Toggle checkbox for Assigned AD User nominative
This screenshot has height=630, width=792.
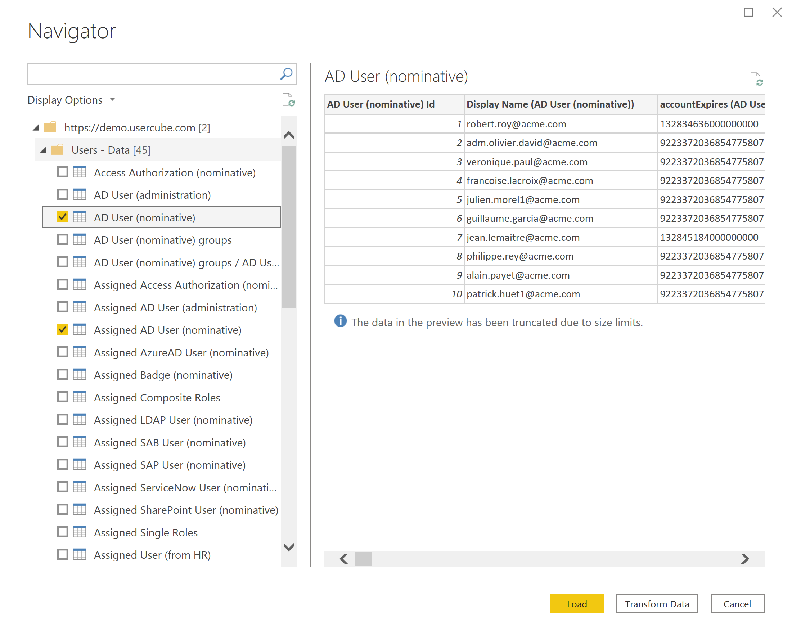tap(63, 330)
